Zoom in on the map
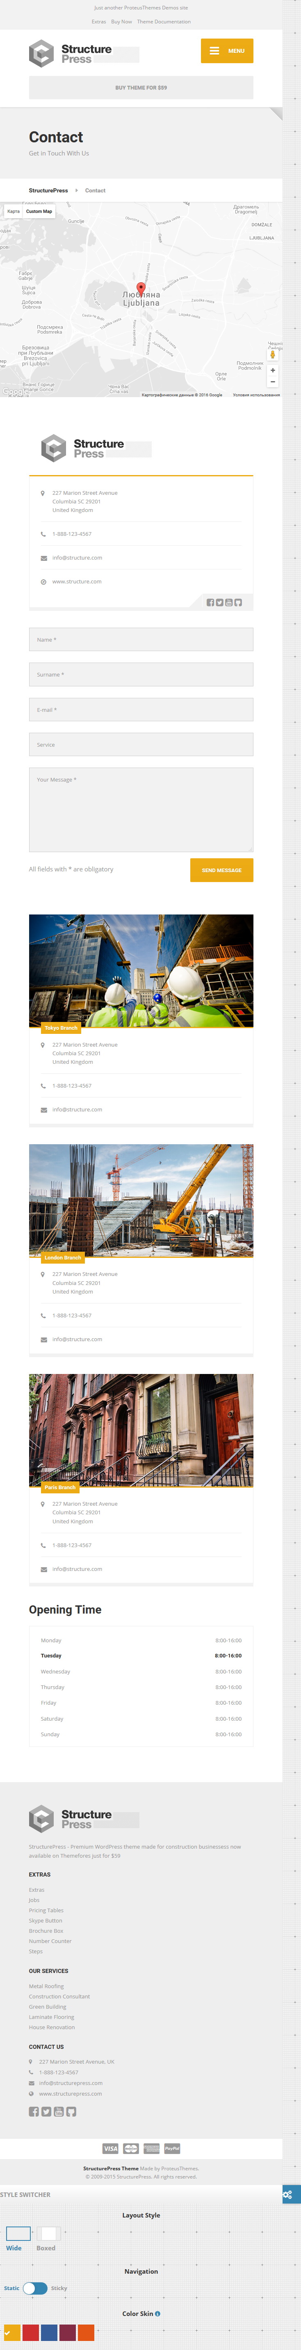The width and height of the screenshot is (301, 2350). [x=272, y=370]
